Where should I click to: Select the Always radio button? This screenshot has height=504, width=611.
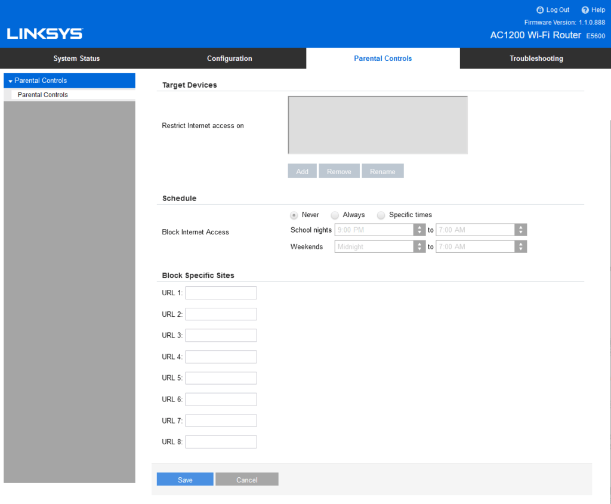point(335,215)
